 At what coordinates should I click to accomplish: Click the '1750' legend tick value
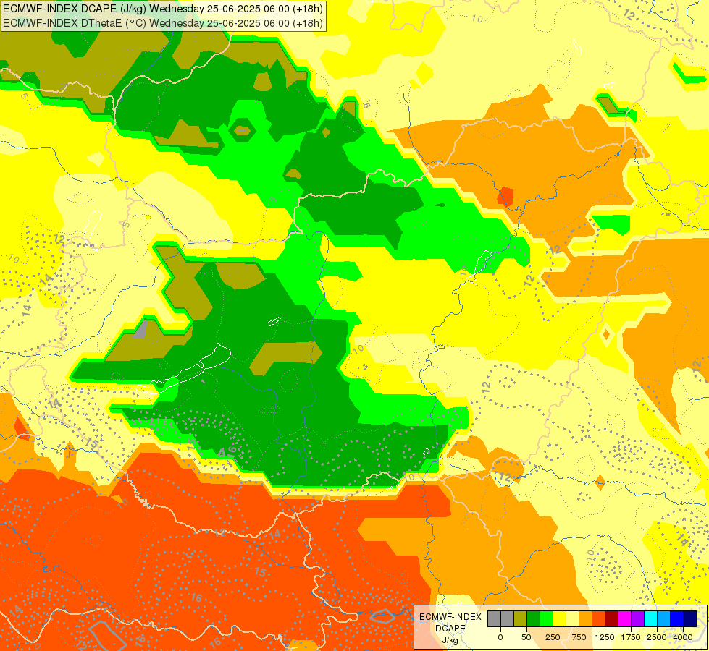(631, 637)
